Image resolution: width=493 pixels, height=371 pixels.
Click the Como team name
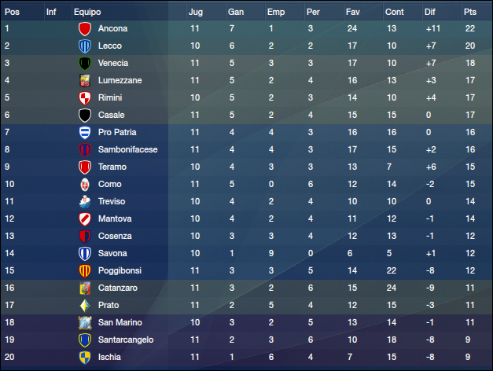pyautogui.click(x=109, y=184)
